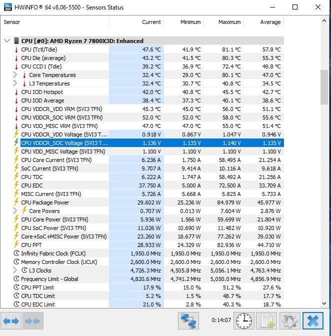This screenshot has width=331, height=336.
Task: Click the chip icon beside the CPU [#0] header
Action: pos(16,40)
